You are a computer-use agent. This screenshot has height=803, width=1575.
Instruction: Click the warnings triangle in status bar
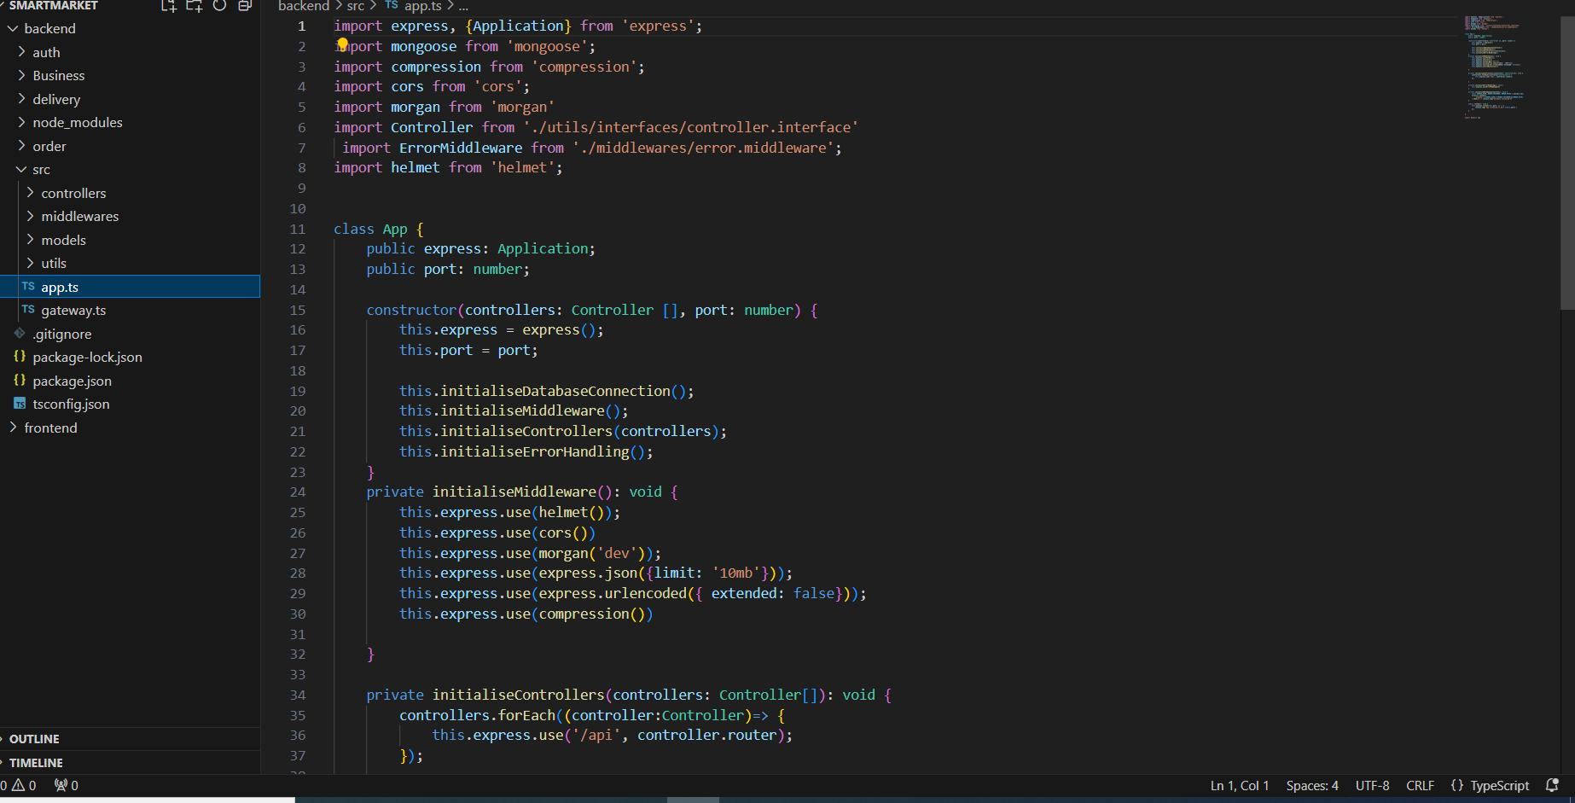pyautogui.click(x=18, y=785)
